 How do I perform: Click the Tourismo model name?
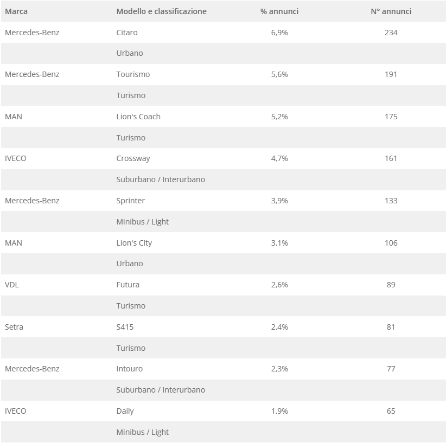coord(133,74)
